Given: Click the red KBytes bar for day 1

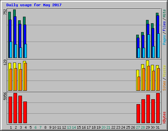Looking at the screenshot, I should (x=10, y=110).
